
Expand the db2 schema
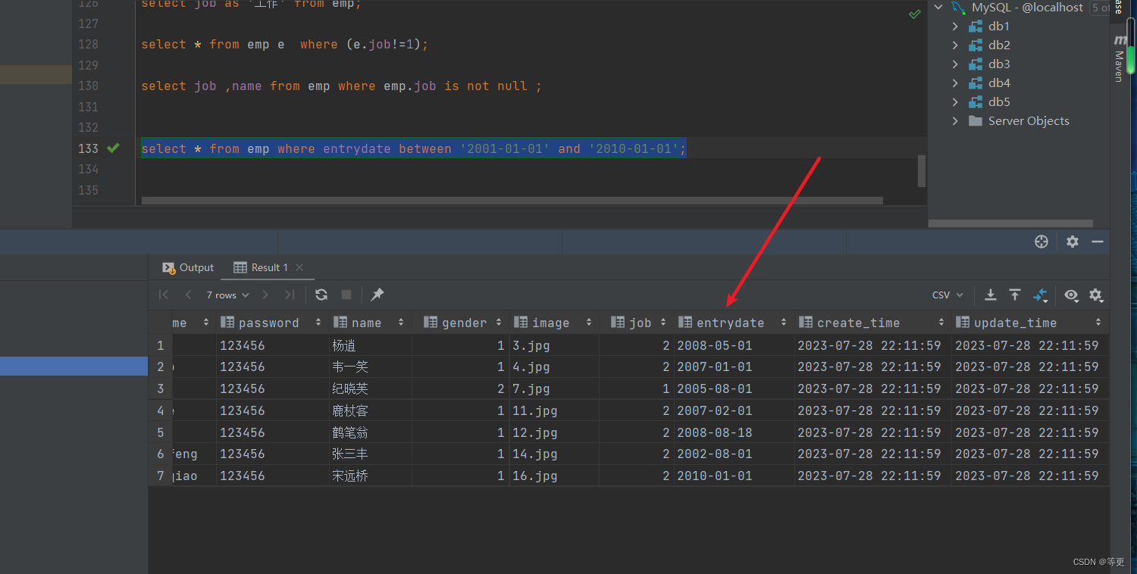pos(955,45)
